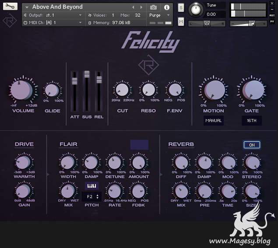
Task: Click the F2 pitch stepper arrows
Action: tap(97, 196)
